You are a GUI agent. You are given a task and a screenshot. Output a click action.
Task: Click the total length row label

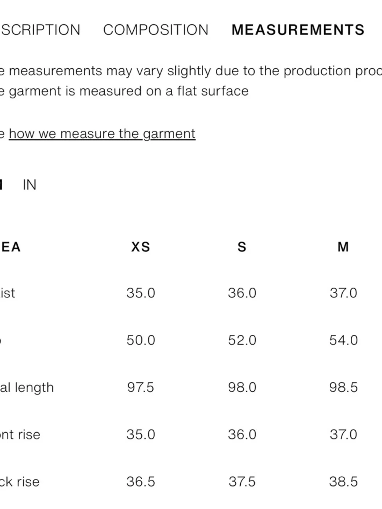coord(27,387)
